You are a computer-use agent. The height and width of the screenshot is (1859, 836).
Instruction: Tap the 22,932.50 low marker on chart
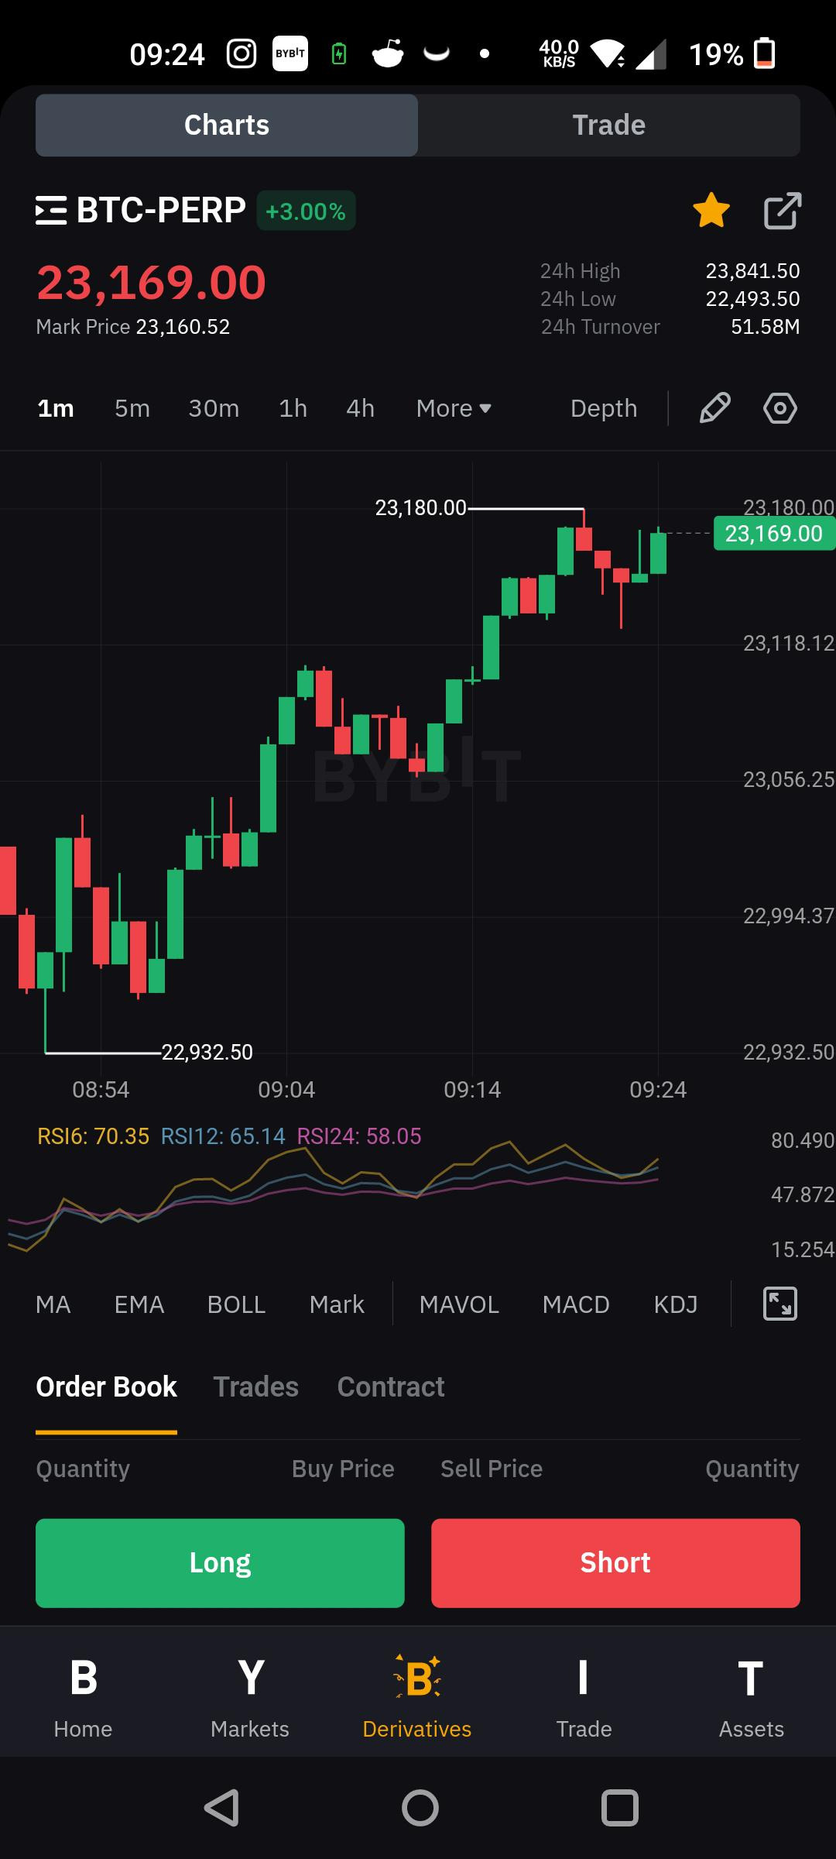(207, 1053)
